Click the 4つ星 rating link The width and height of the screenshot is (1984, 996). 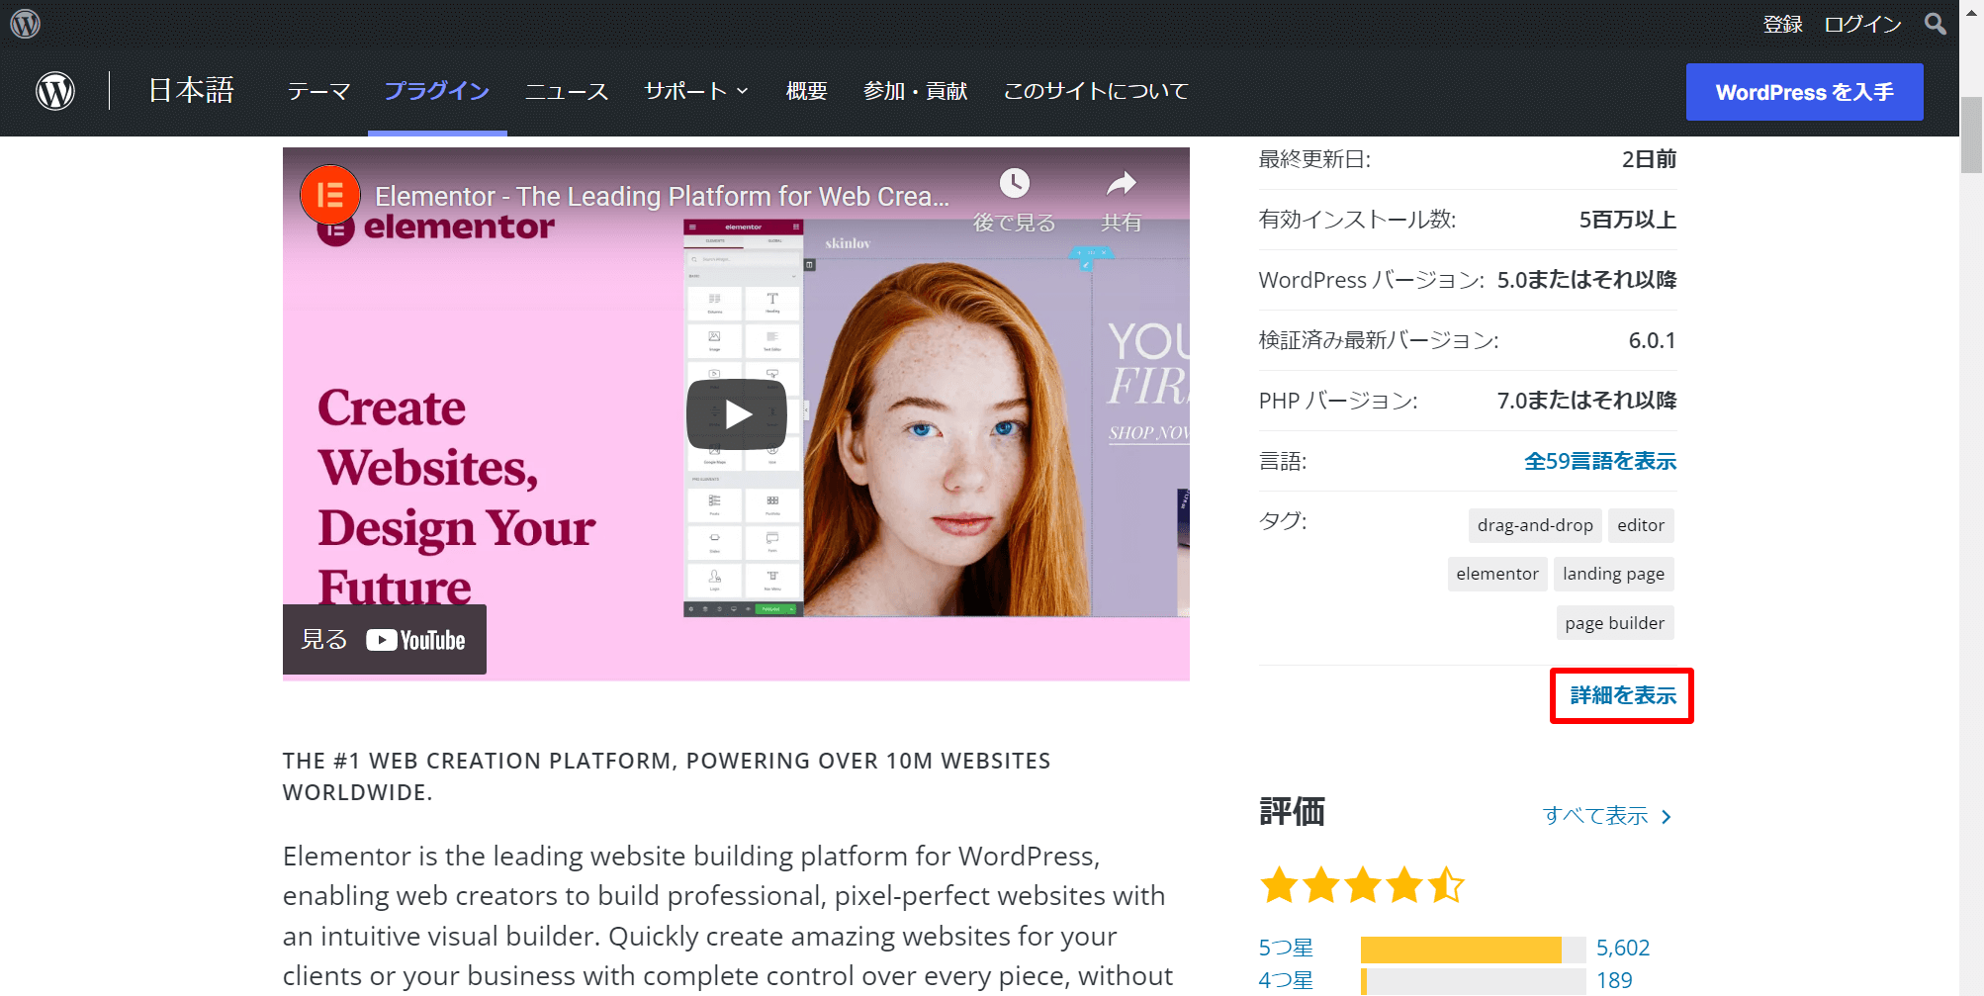pyautogui.click(x=1286, y=980)
